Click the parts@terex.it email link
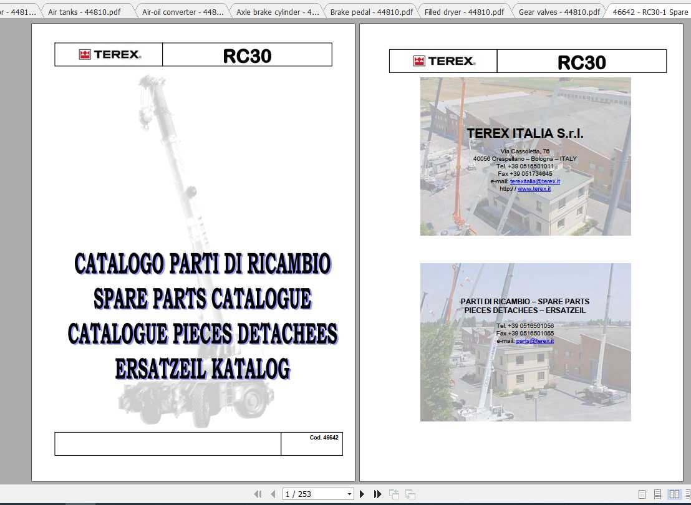Viewport: 691px width, 505px height. tap(534, 341)
